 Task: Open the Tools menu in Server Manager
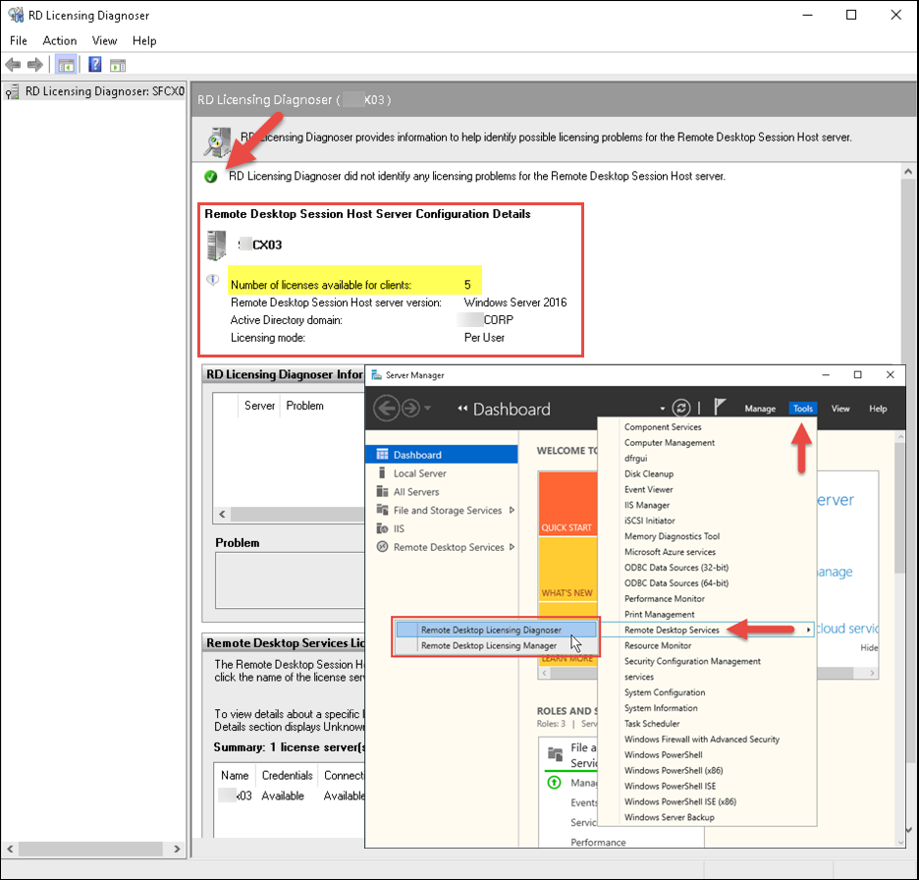click(803, 409)
